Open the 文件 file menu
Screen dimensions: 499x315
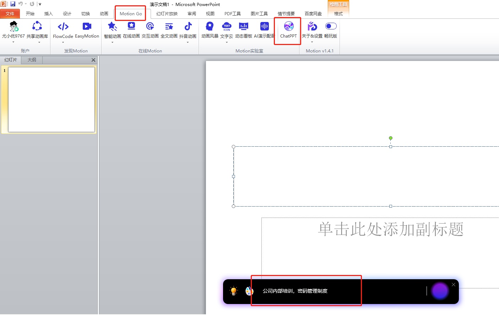point(10,14)
